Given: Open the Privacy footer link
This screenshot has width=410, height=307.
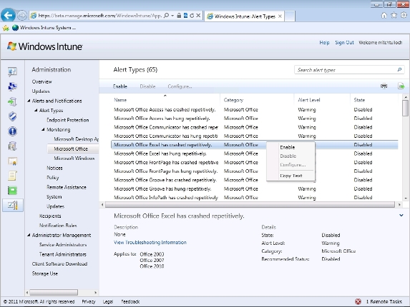Looking at the screenshot, I should pyautogui.click(x=89, y=301).
